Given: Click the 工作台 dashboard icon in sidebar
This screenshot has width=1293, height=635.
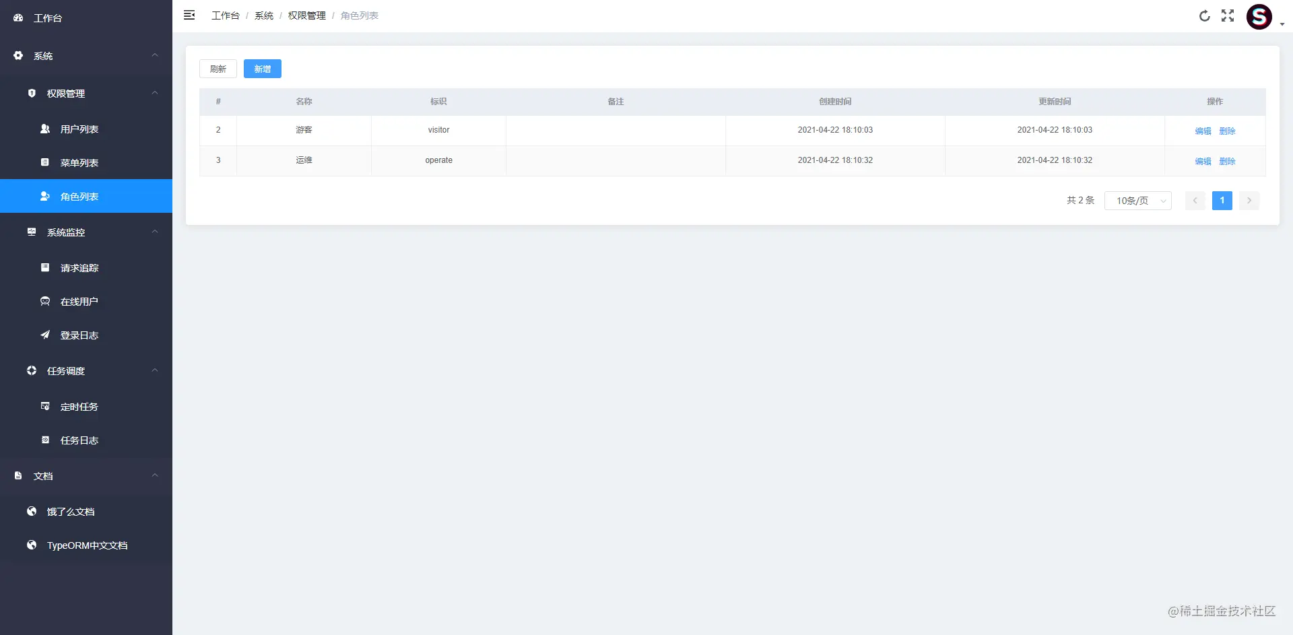Looking at the screenshot, I should pos(18,18).
